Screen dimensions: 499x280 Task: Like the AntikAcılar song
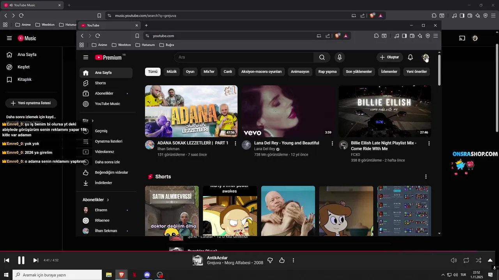point(282,260)
